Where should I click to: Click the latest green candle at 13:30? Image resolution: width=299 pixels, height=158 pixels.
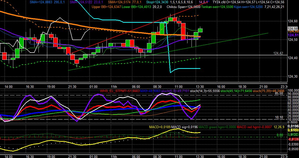[x=200, y=30]
